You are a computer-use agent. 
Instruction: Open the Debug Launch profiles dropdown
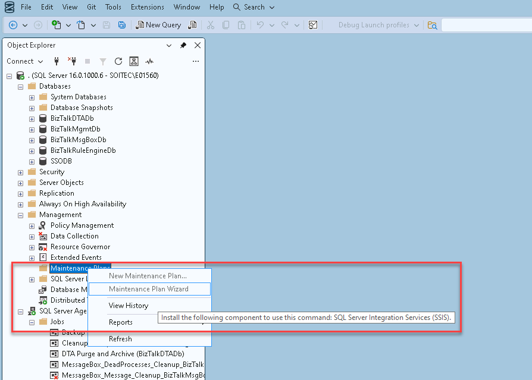(378, 25)
